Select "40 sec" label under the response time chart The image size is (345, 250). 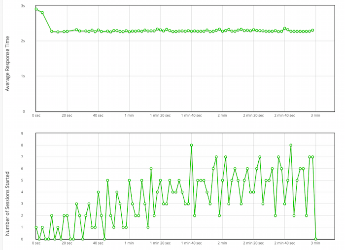point(98,115)
